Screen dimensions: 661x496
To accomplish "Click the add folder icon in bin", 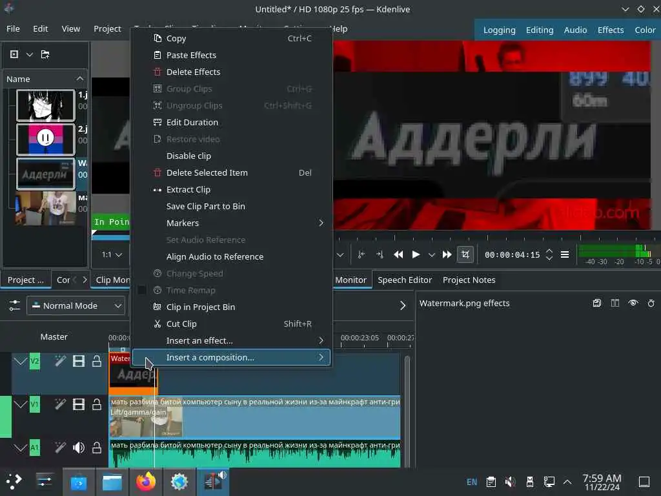I will tap(45, 54).
